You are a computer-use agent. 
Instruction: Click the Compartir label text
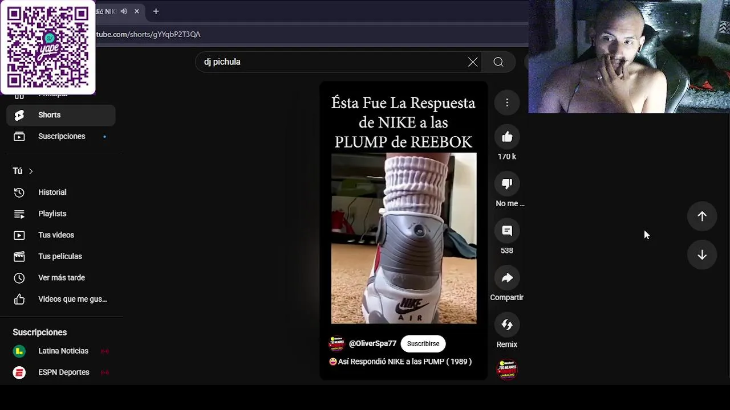(x=507, y=297)
